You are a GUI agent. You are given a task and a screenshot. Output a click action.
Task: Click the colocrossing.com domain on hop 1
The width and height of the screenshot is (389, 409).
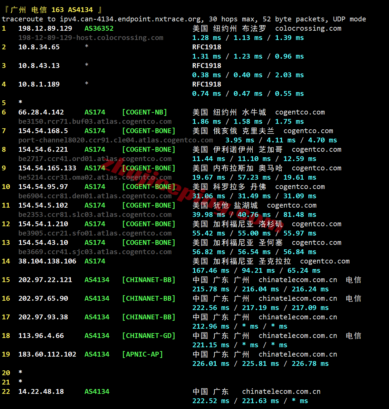(x=308, y=28)
